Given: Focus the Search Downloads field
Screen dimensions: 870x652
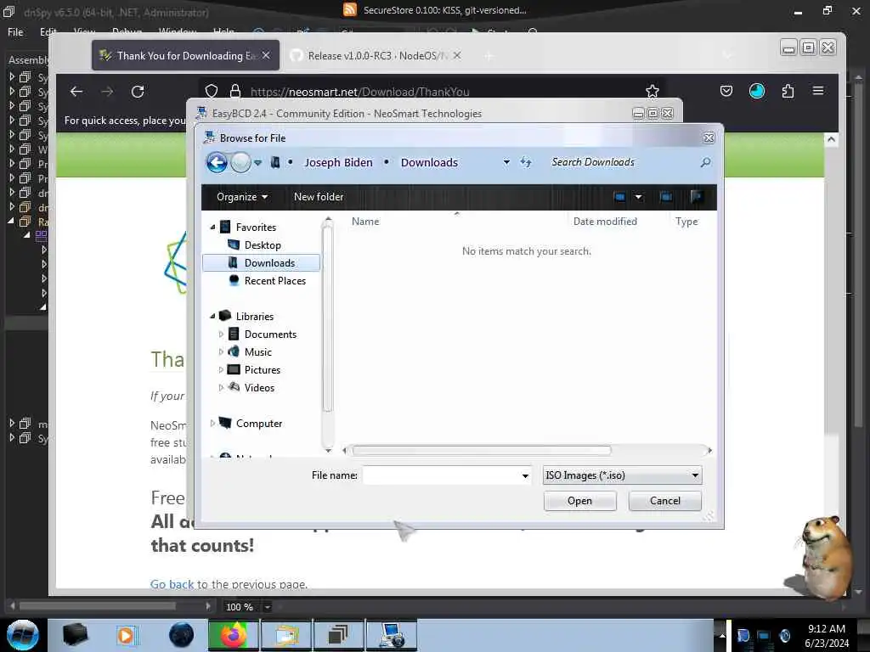Looking at the screenshot, I should coord(621,162).
